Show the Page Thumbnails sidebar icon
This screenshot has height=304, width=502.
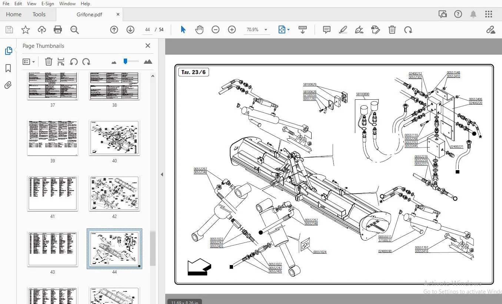click(x=8, y=51)
